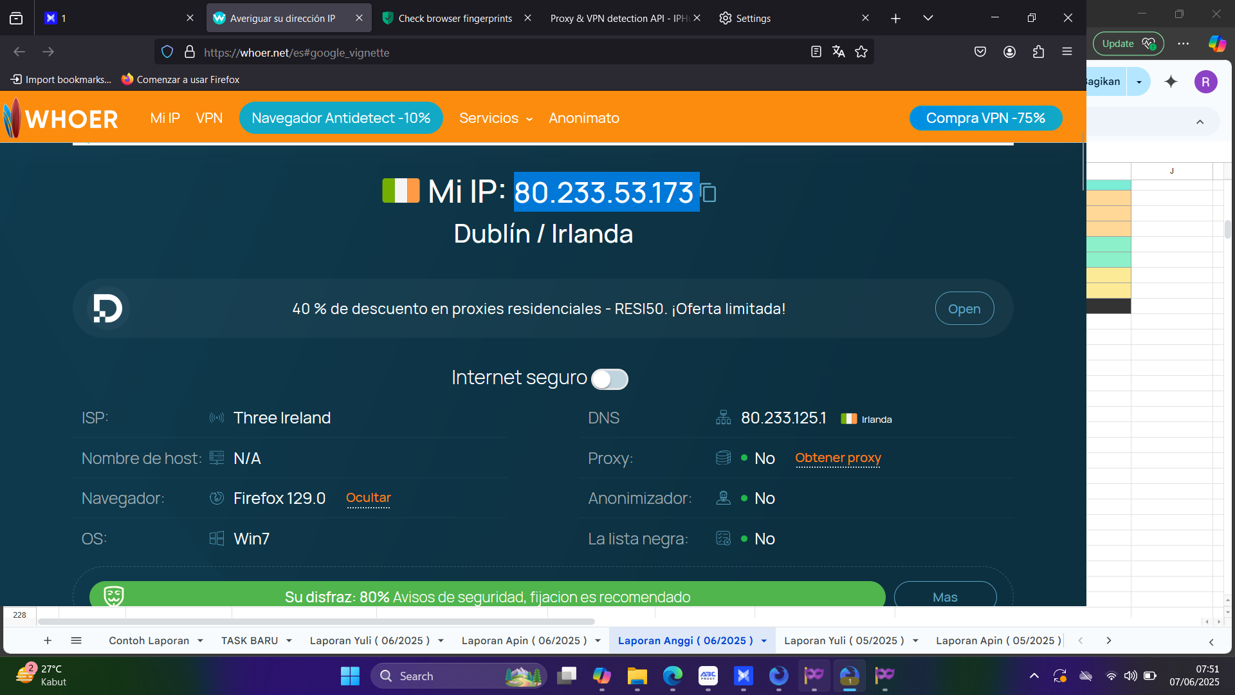This screenshot has height=695, width=1235.
Task: Click the Mas button
Action: coord(945,596)
